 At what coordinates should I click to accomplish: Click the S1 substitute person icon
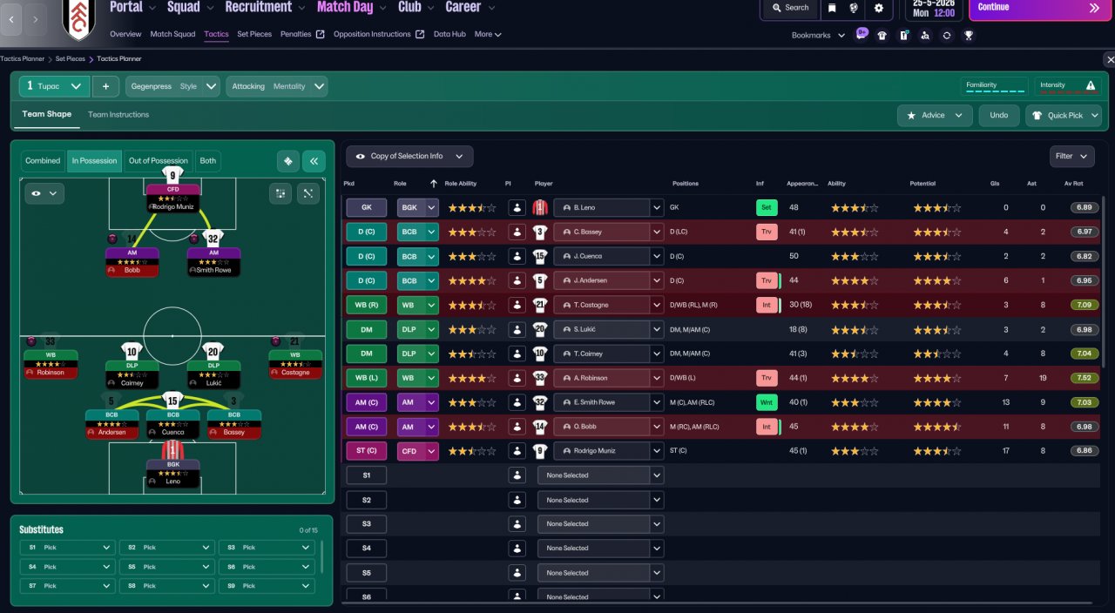coord(517,475)
